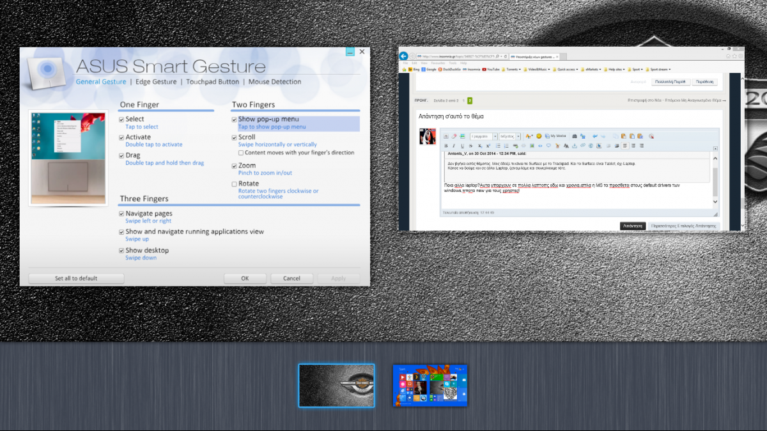
Task: Refresh the page from the address bar
Action: pyautogui.click(x=506, y=56)
